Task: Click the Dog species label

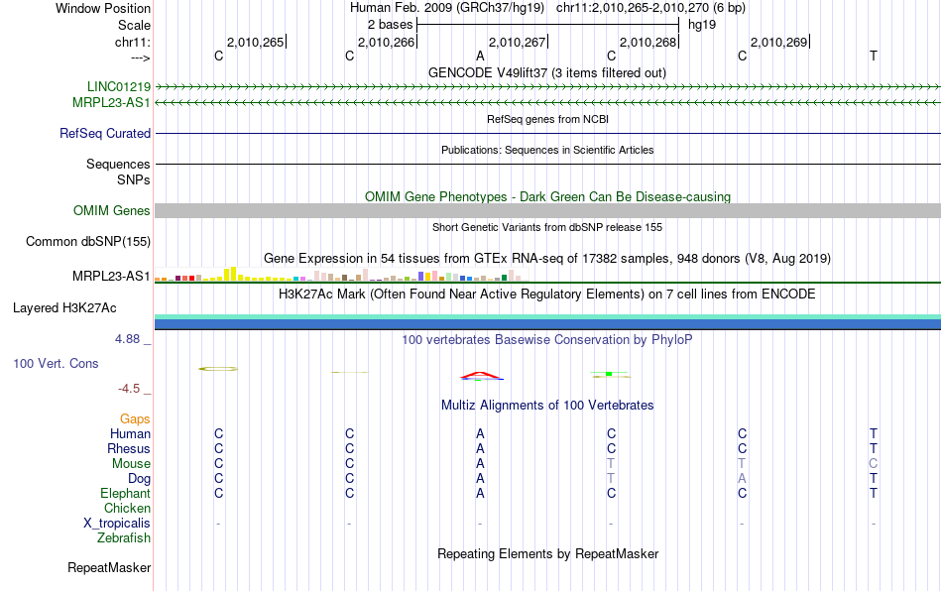Action: [x=140, y=479]
